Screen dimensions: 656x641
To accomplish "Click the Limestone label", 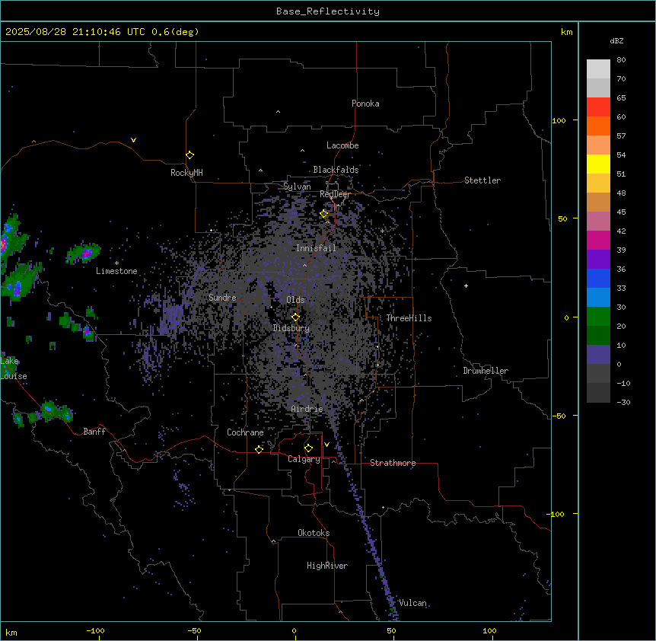I will click(116, 271).
